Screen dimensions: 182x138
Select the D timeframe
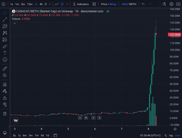(46, 4)
